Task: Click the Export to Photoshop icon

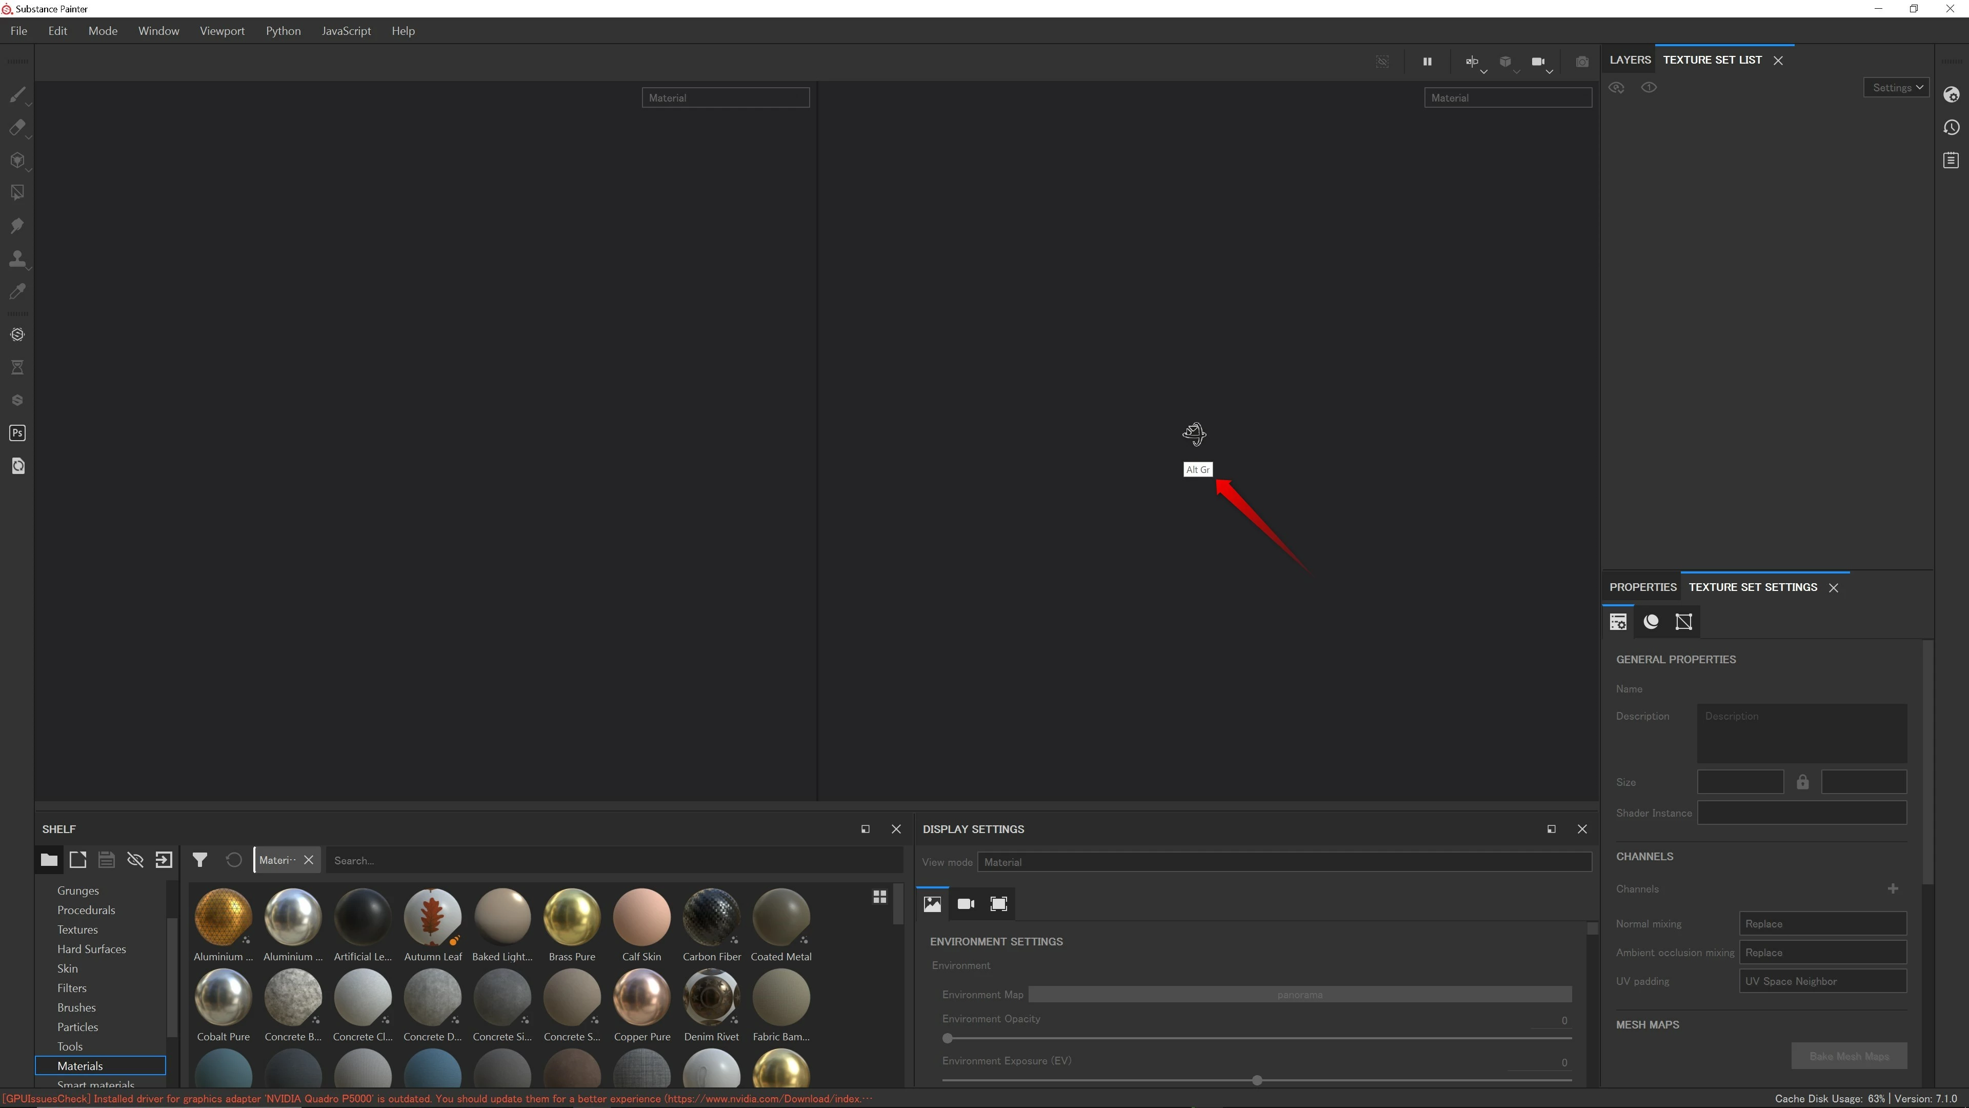Action: click(x=17, y=433)
